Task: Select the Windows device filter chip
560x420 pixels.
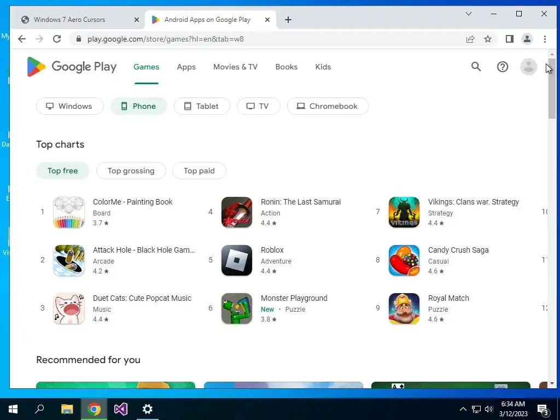Action: [69, 106]
